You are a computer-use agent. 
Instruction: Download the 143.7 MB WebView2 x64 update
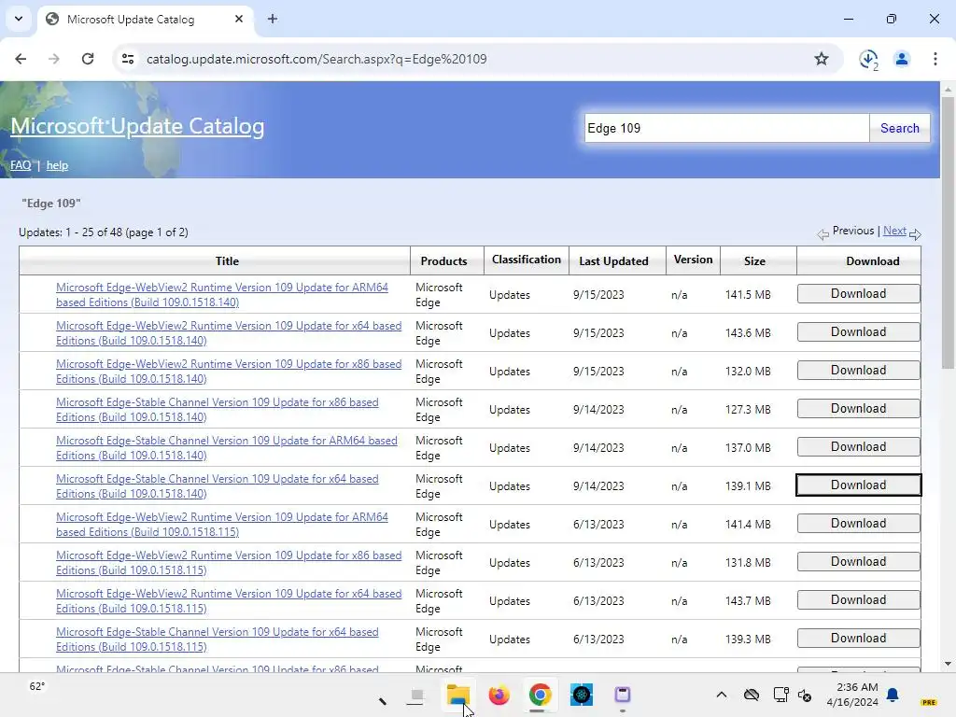click(859, 600)
